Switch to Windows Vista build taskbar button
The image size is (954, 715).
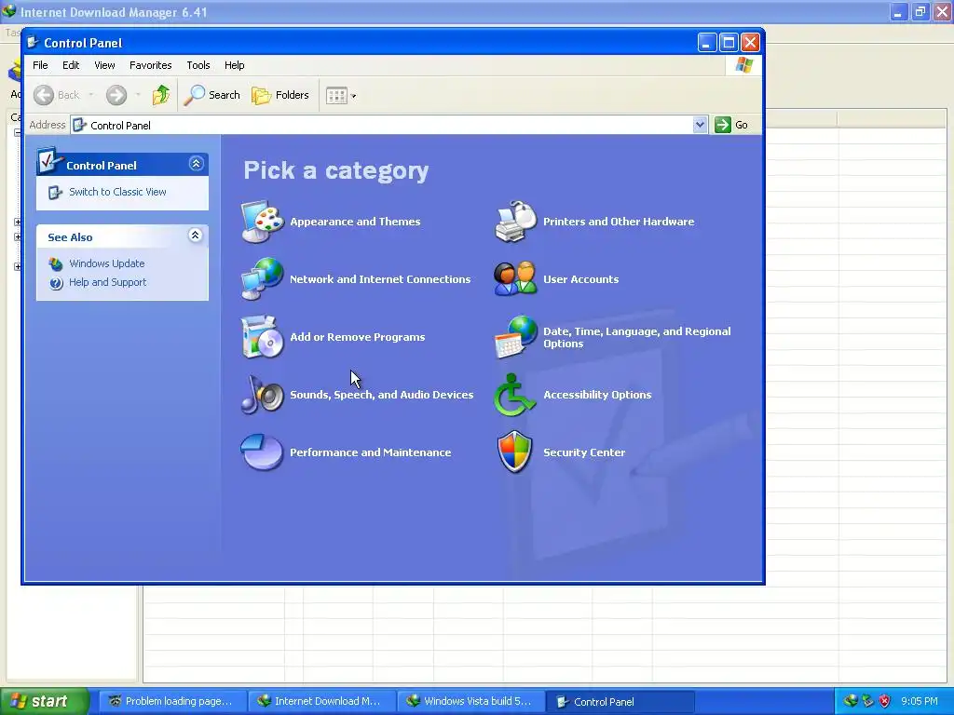point(471,701)
